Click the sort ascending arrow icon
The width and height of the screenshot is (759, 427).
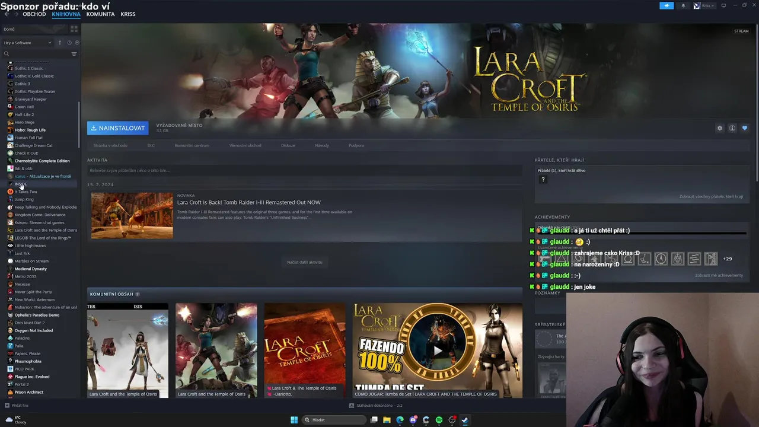[x=59, y=43]
